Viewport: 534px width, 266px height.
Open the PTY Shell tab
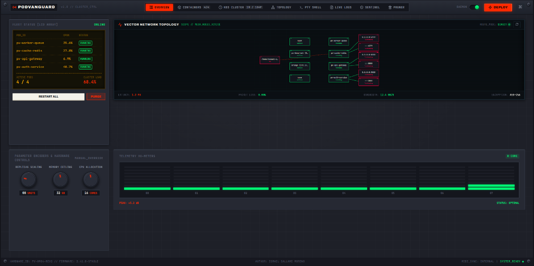point(310,7)
